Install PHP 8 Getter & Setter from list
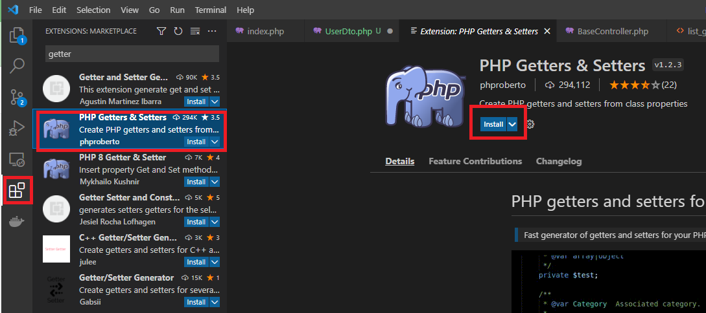 [196, 182]
